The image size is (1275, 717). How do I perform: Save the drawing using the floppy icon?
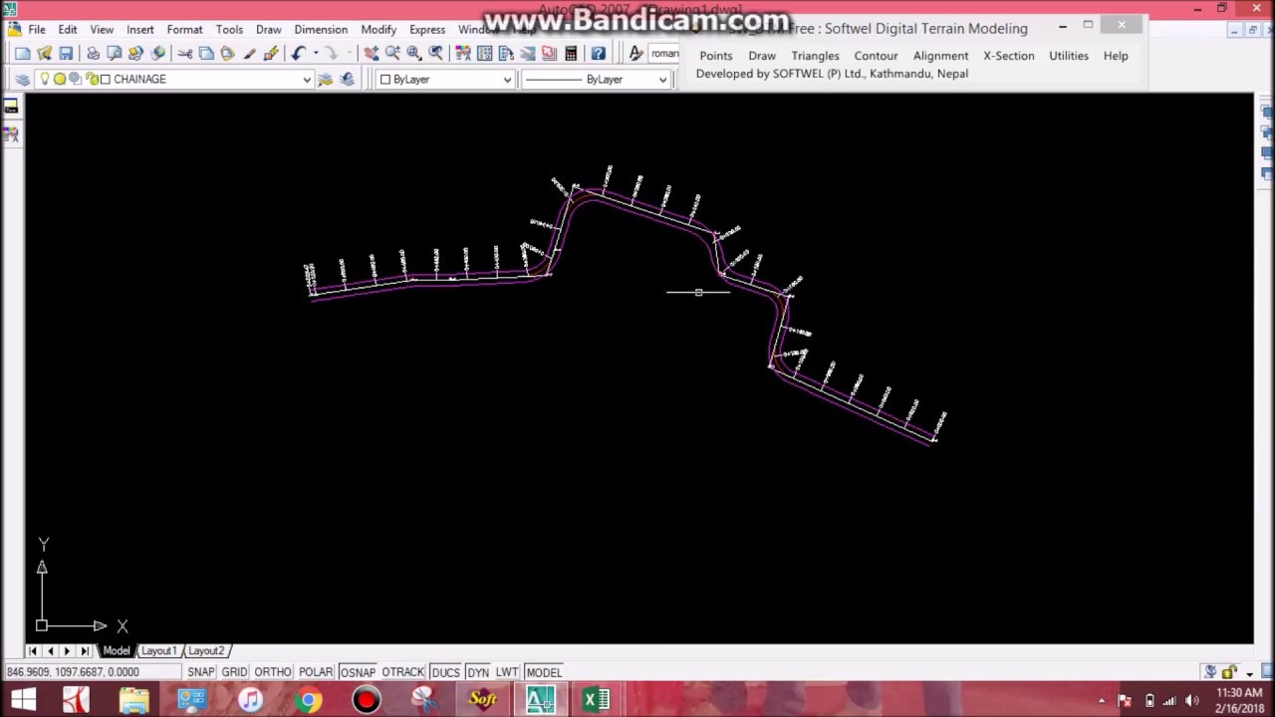pos(66,53)
